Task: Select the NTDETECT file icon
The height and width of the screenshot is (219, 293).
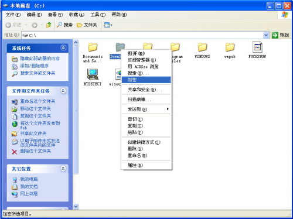Action: 93,74
